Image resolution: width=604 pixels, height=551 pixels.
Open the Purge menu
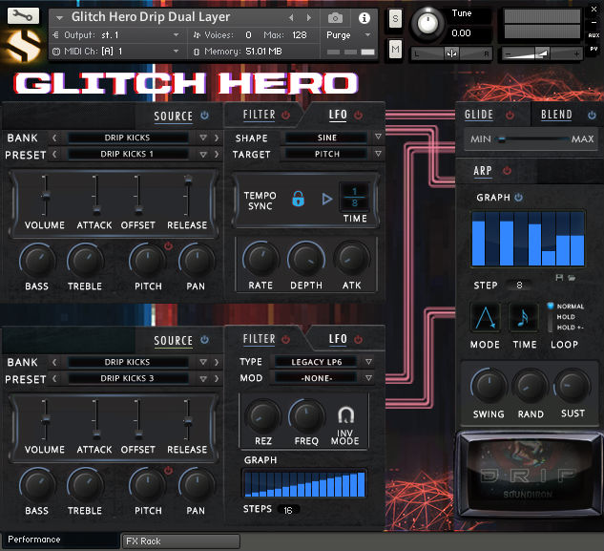pos(348,35)
